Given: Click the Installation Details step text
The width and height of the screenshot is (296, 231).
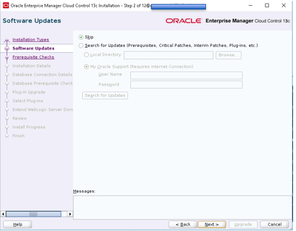Looking at the screenshot, I should click(x=31, y=66).
